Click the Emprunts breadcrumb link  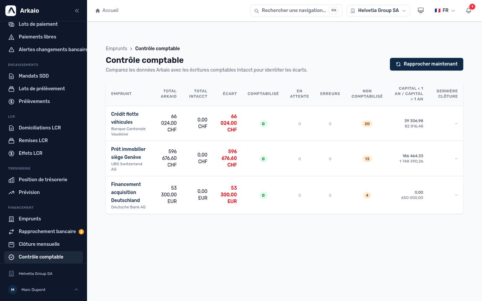(x=116, y=49)
